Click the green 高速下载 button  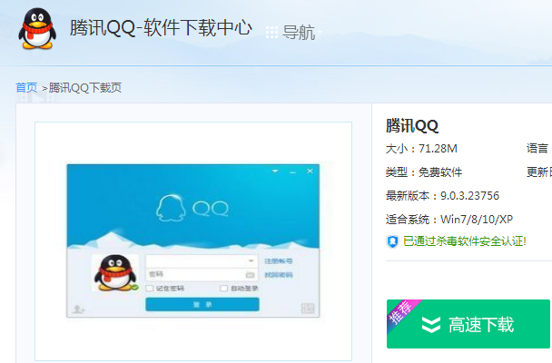[x=468, y=324]
